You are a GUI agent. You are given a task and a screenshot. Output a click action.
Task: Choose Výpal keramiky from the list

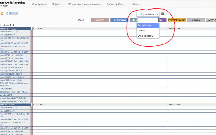[145, 35]
